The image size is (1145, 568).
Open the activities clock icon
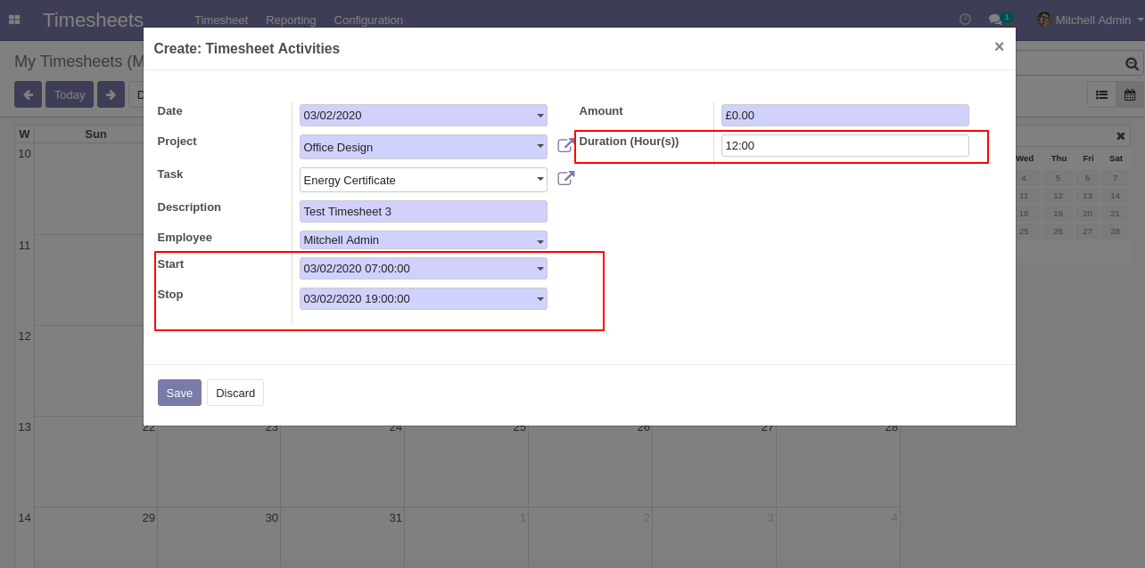click(965, 19)
